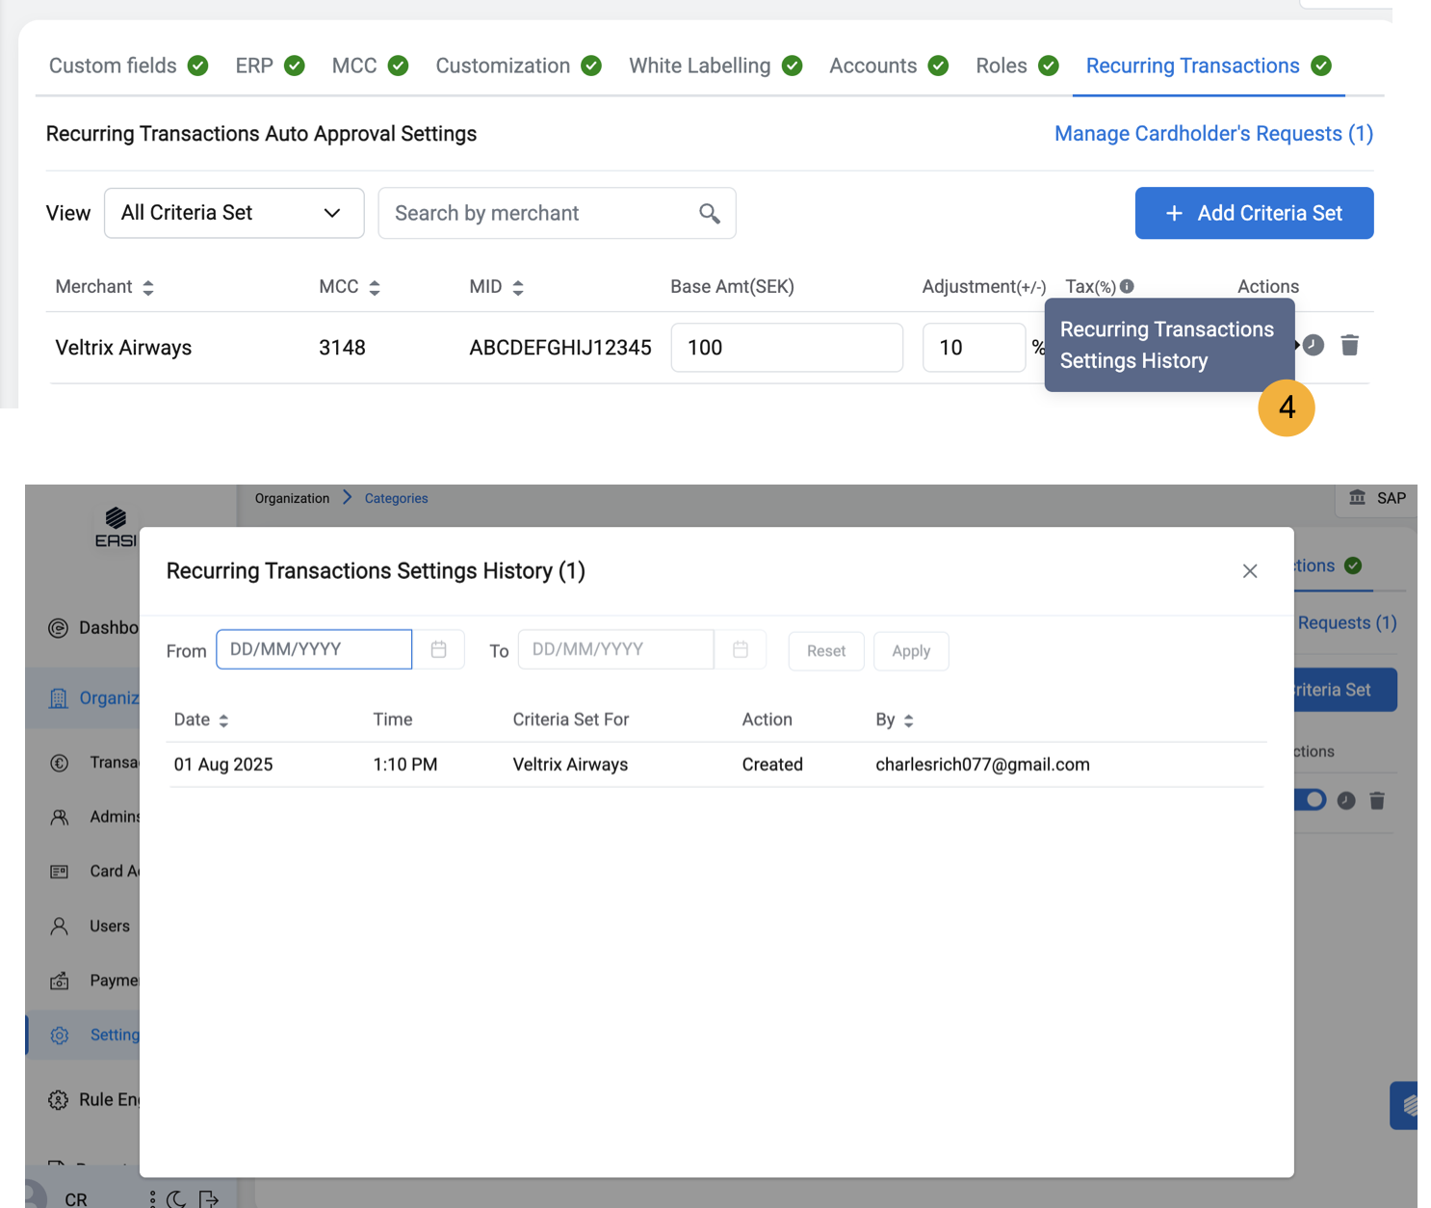The height and width of the screenshot is (1208, 1431).
Task: Delete the Veltrix Airways criteria set
Action: 1349,346
